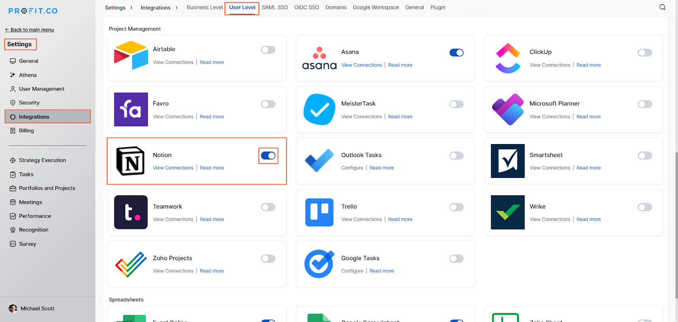Viewport: 678px width, 322px height.
Task: Open Tasks in the sidebar
Action: coord(26,174)
